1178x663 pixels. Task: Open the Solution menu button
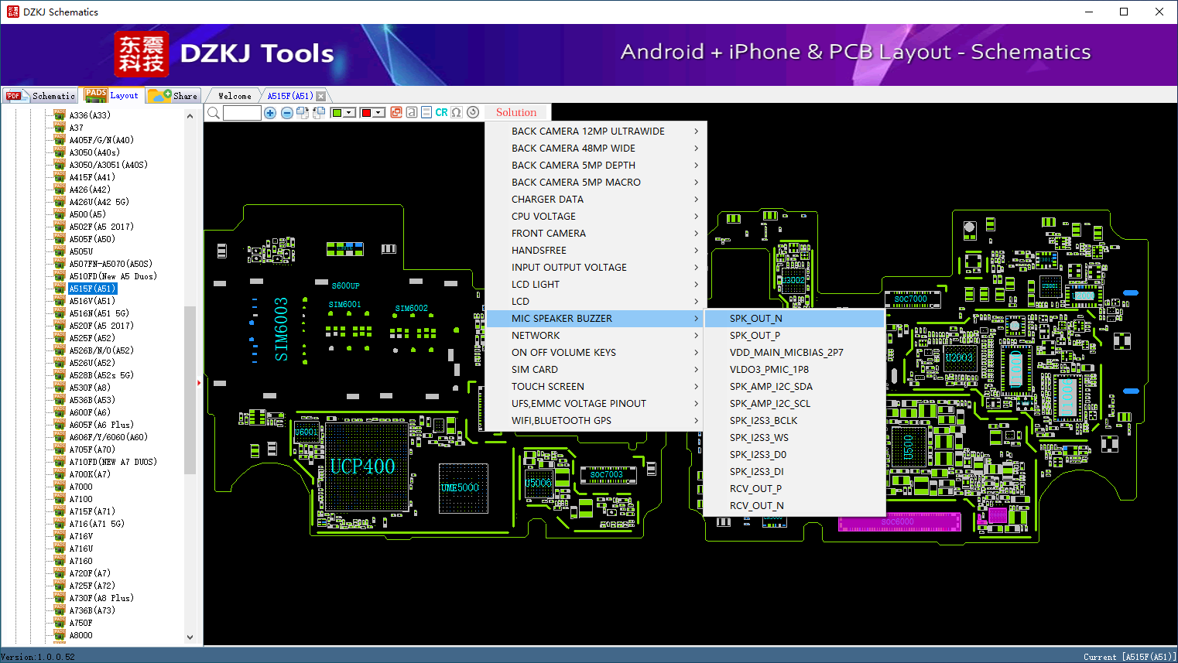click(516, 112)
